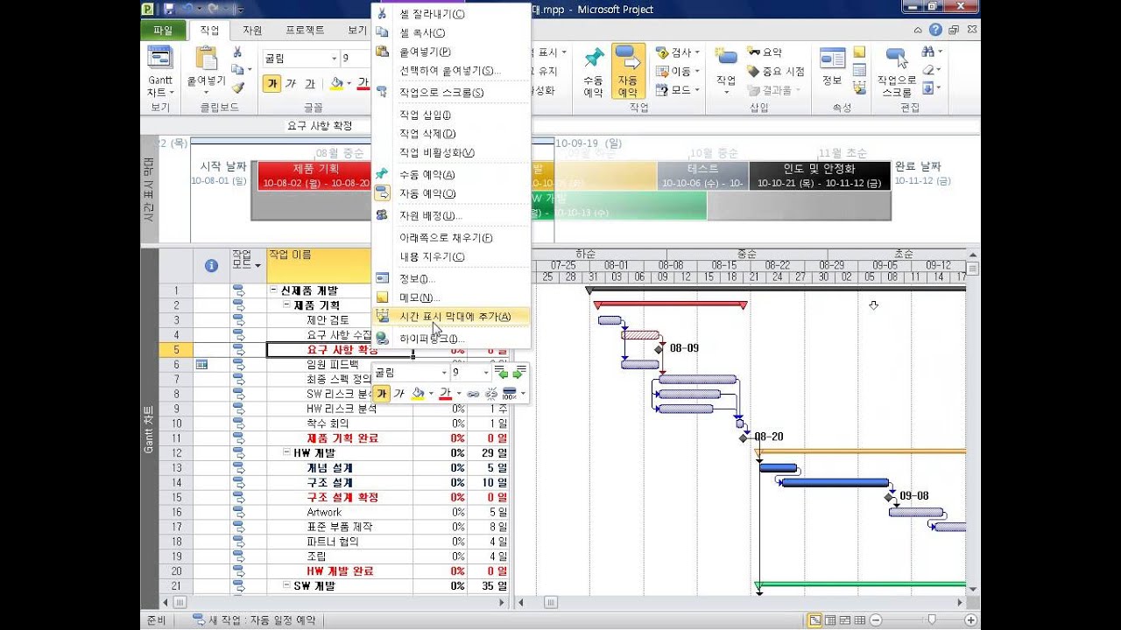Click the 새 작업 : 자동 일정 예약 status text
Viewport: 1121px width, 630px height.
[x=255, y=620]
